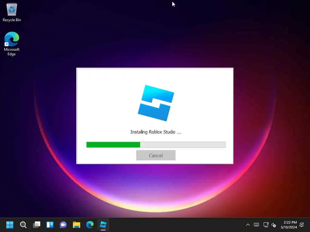Image resolution: width=310 pixels, height=232 pixels.
Task: Open taskbar Search
Action: pyautogui.click(x=23, y=225)
